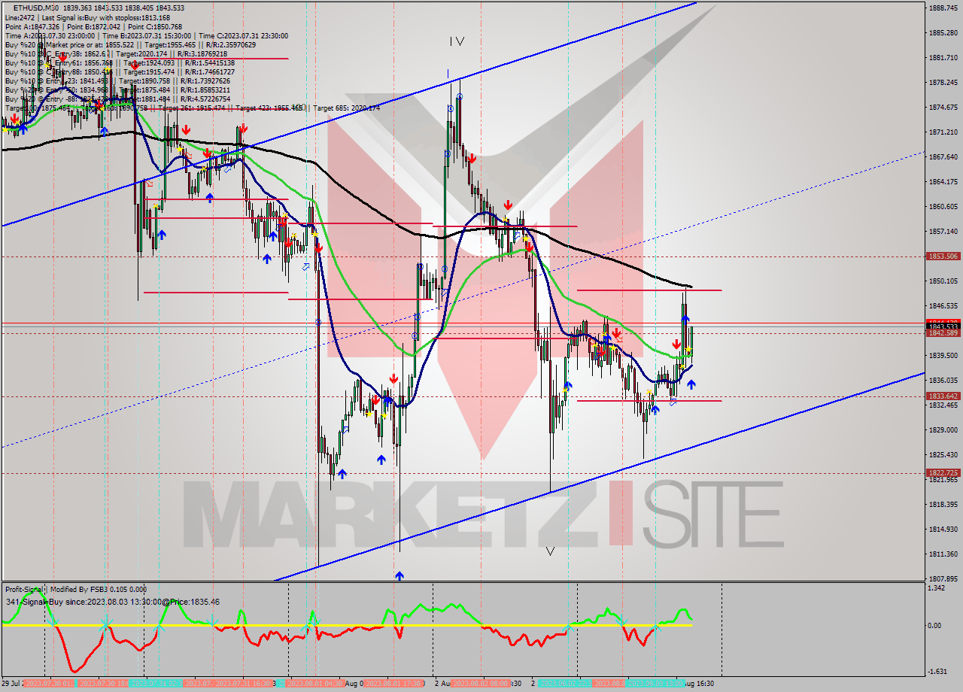Click the 'Target 685: 2020.174' label
This screenshot has height=692, width=963.
click(347, 108)
